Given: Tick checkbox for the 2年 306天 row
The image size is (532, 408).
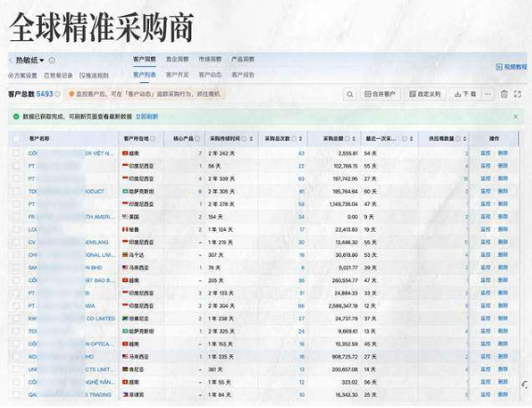Looking at the screenshot, I should (x=16, y=191).
